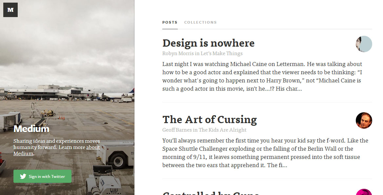Switch to the Posts tab

click(x=170, y=22)
